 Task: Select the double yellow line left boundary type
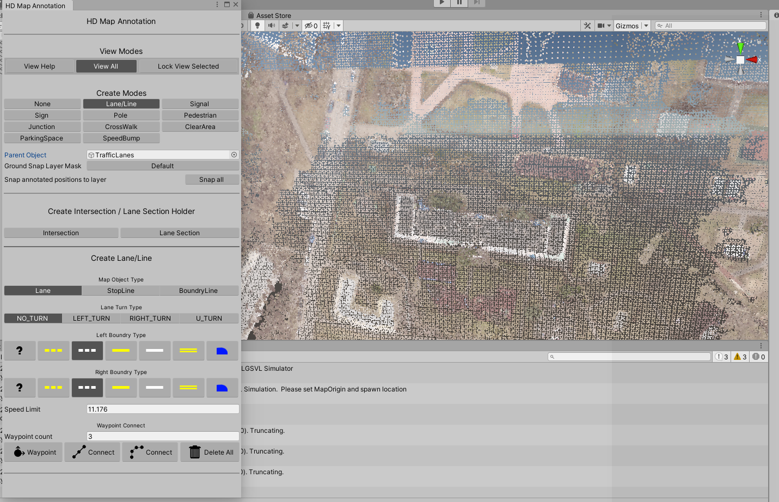tap(188, 351)
